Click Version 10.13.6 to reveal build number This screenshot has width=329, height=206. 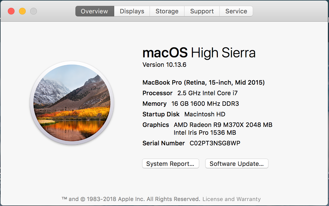(164, 65)
